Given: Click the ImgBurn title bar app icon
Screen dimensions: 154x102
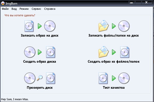Looking at the screenshot, I should pos(3,3).
